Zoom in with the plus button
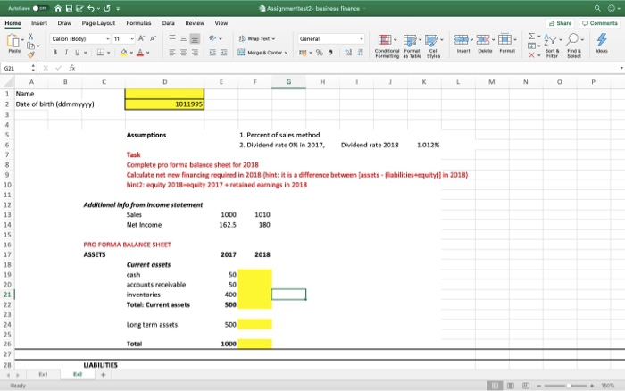 (592, 386)
